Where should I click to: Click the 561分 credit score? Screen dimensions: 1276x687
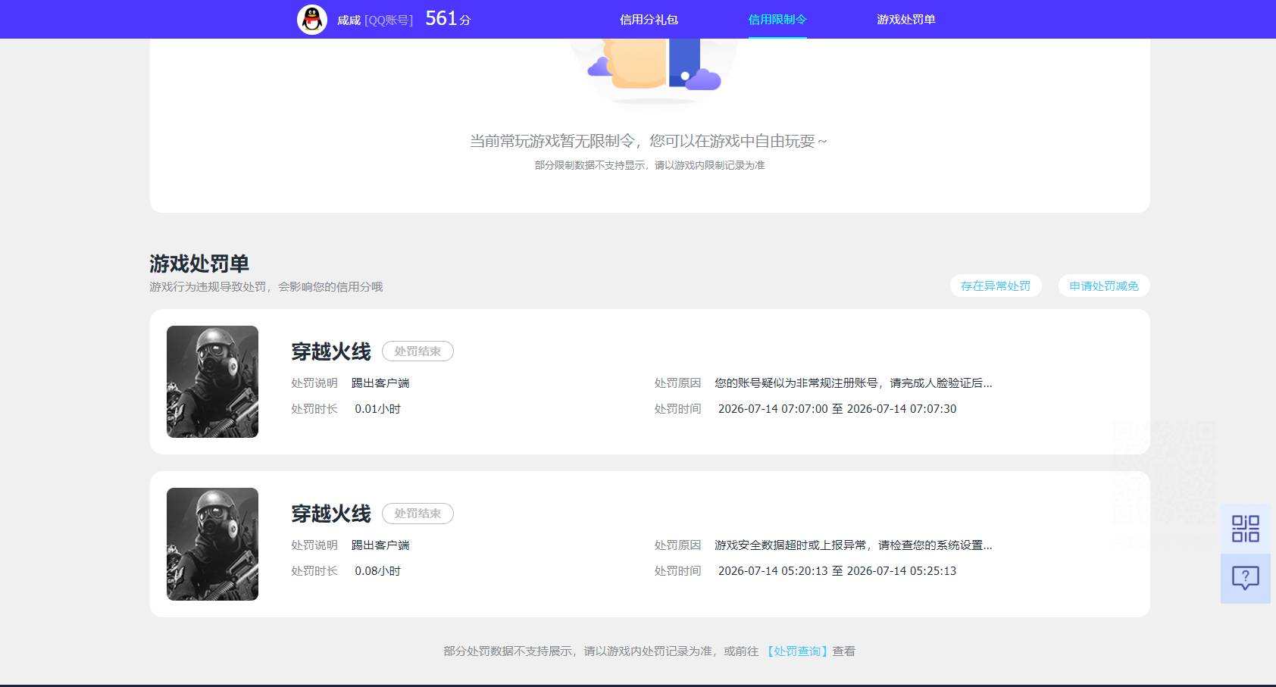(x=448, y=19)
